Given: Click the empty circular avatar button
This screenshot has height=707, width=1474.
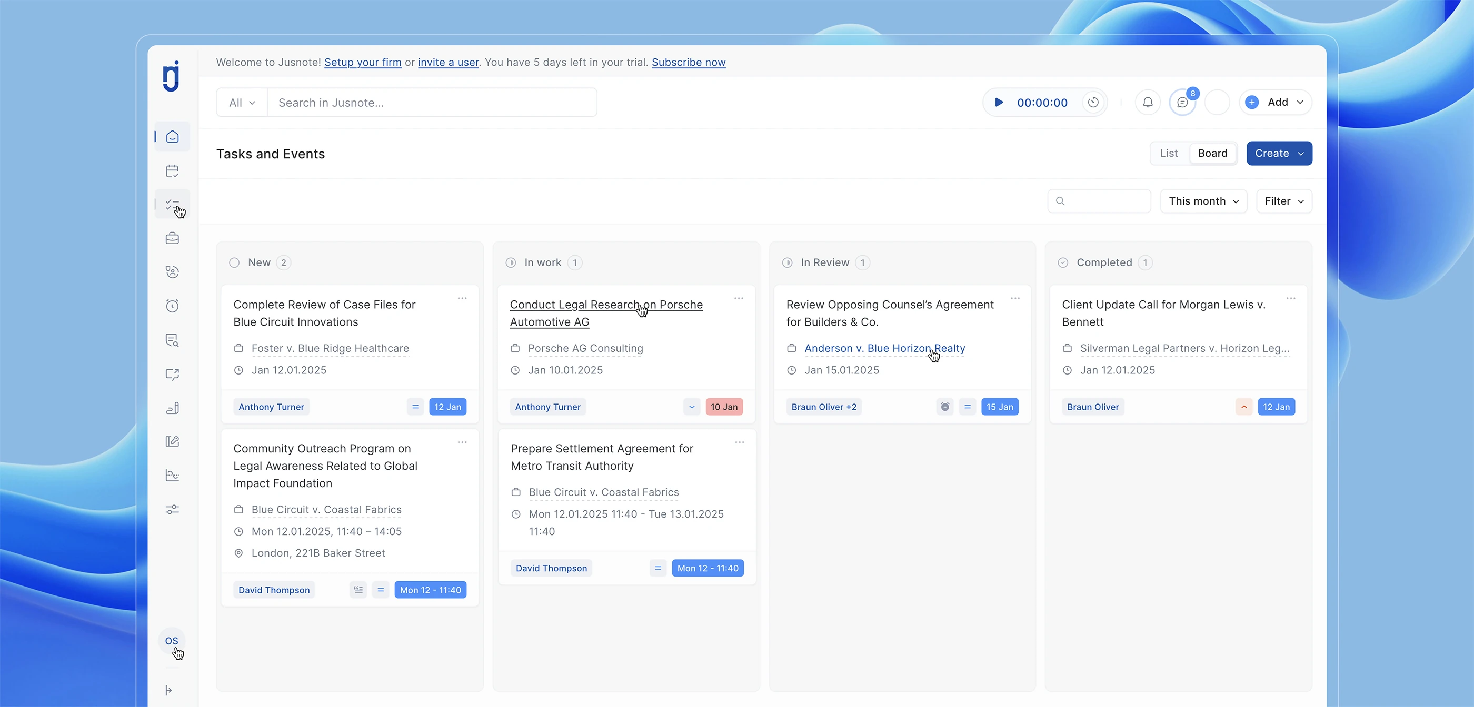Looking at the screenshot, I should [x=1217, y=103].
